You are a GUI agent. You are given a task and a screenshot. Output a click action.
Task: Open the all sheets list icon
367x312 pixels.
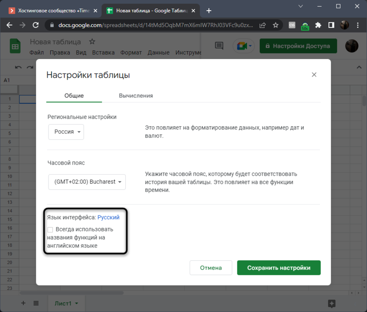(36, 303)
